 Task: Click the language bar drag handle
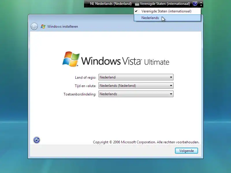[x=86, y=4]
